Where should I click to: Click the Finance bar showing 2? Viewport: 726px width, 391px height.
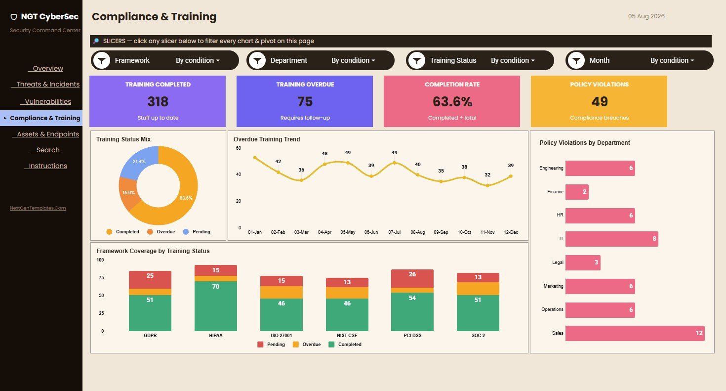click(577, 192)
